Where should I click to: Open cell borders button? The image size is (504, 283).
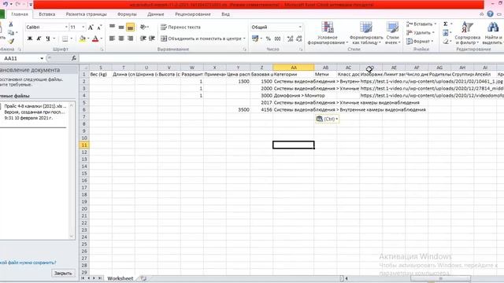coord(65,39)
